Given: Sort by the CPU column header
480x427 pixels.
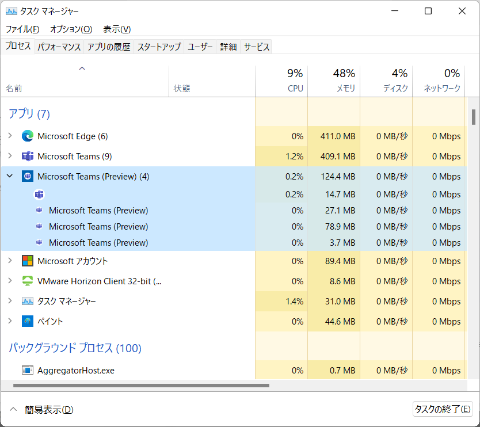Looking at the screenshot, I should 281,81.
